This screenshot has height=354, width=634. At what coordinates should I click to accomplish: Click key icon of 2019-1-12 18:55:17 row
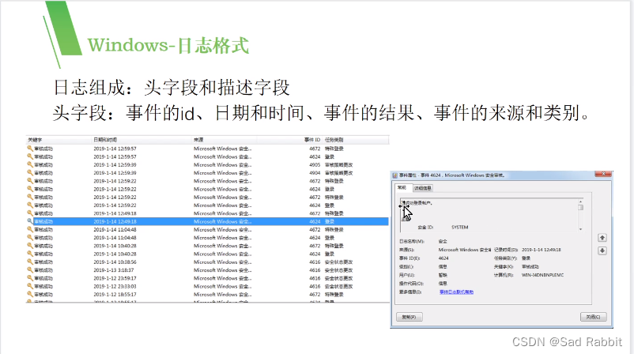click(30, 294)
